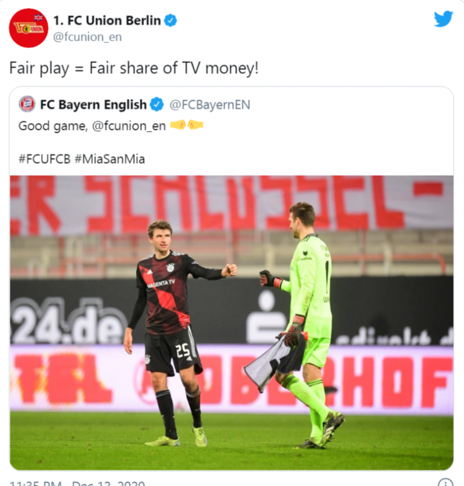Image resolution: width=464 pixels, height=486 pixels.
Task: Open the @fcunion_en handle under the account name
Action: coord(88,37)
